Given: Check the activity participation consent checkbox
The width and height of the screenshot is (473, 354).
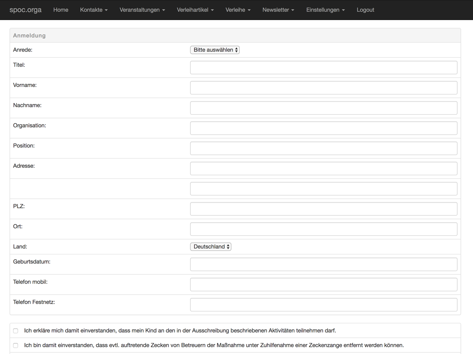Looking at the screenshot, I should tap(16, 331).
